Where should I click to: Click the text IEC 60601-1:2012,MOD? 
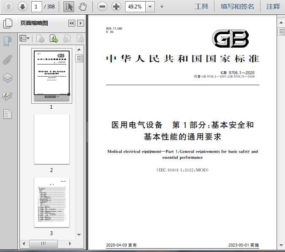coord(182,170)
